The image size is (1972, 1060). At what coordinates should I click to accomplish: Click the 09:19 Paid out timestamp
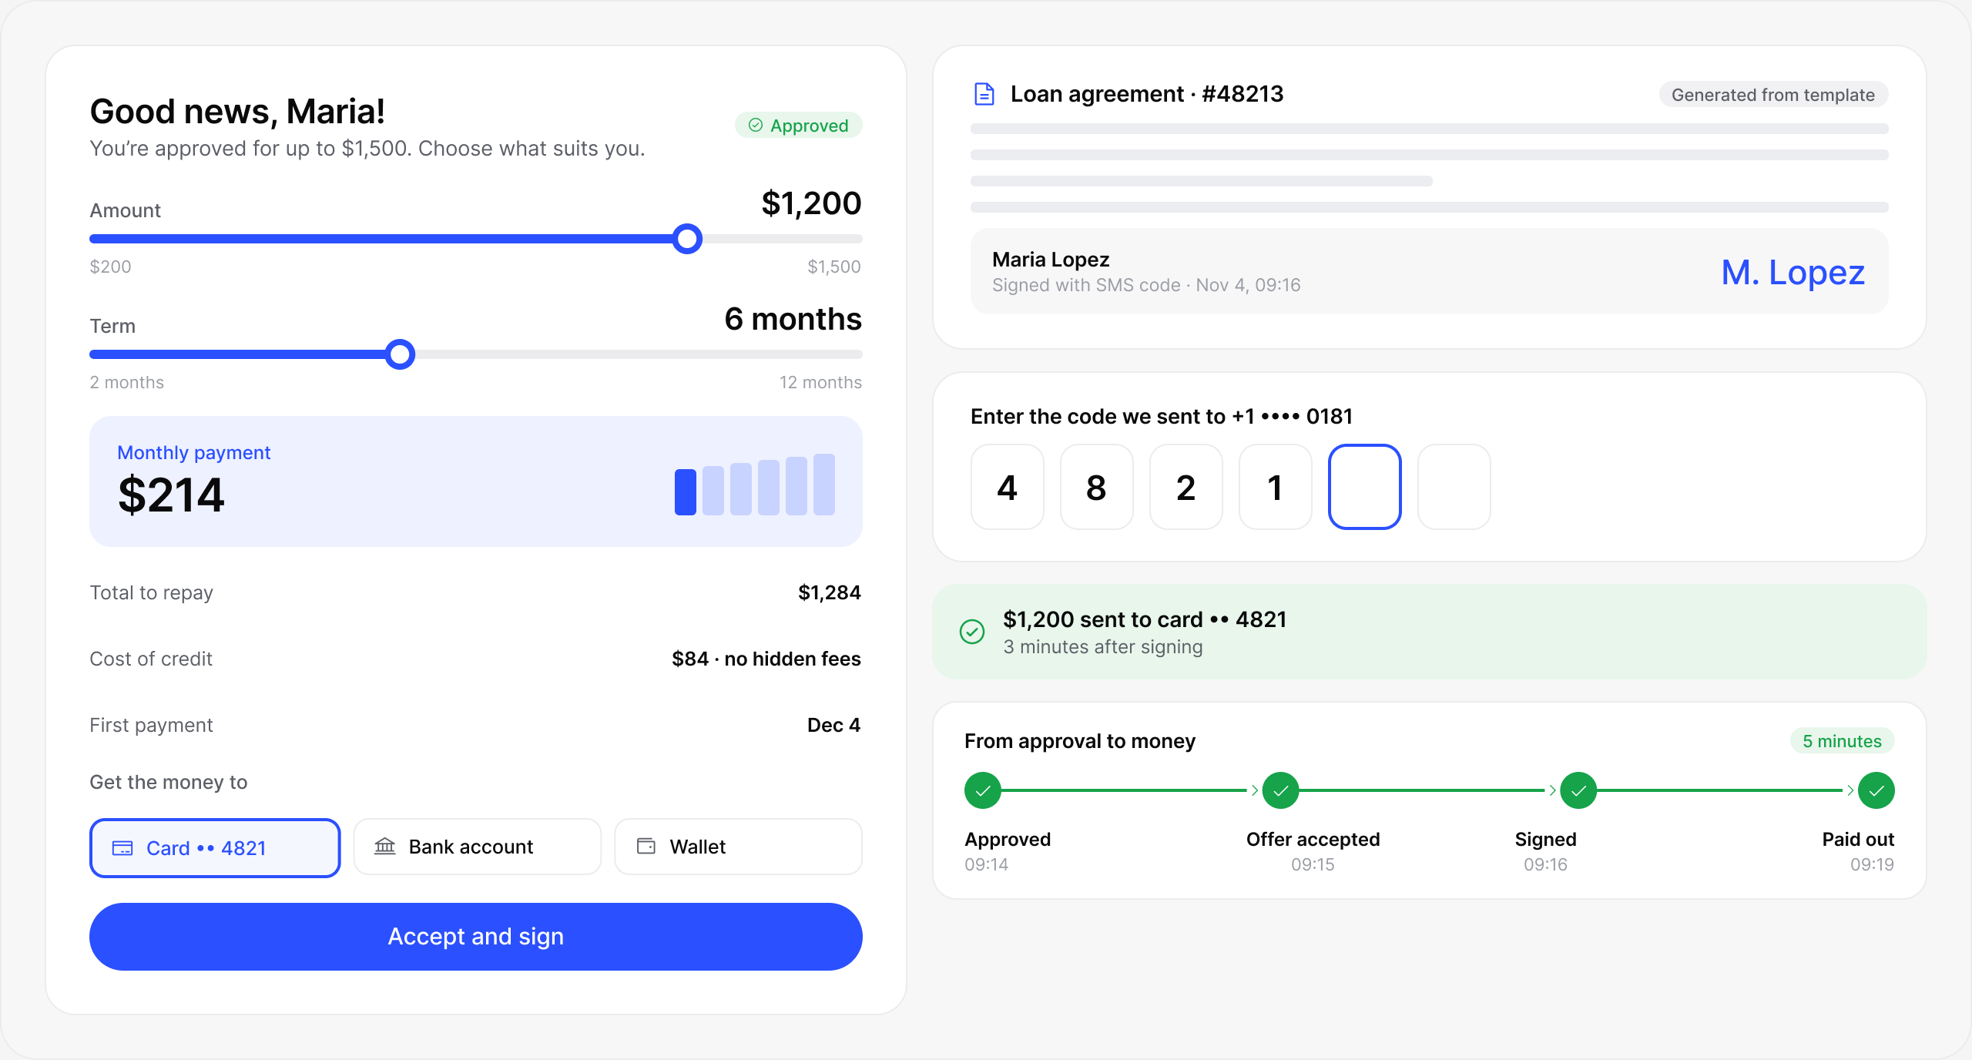coord(1872,864)
